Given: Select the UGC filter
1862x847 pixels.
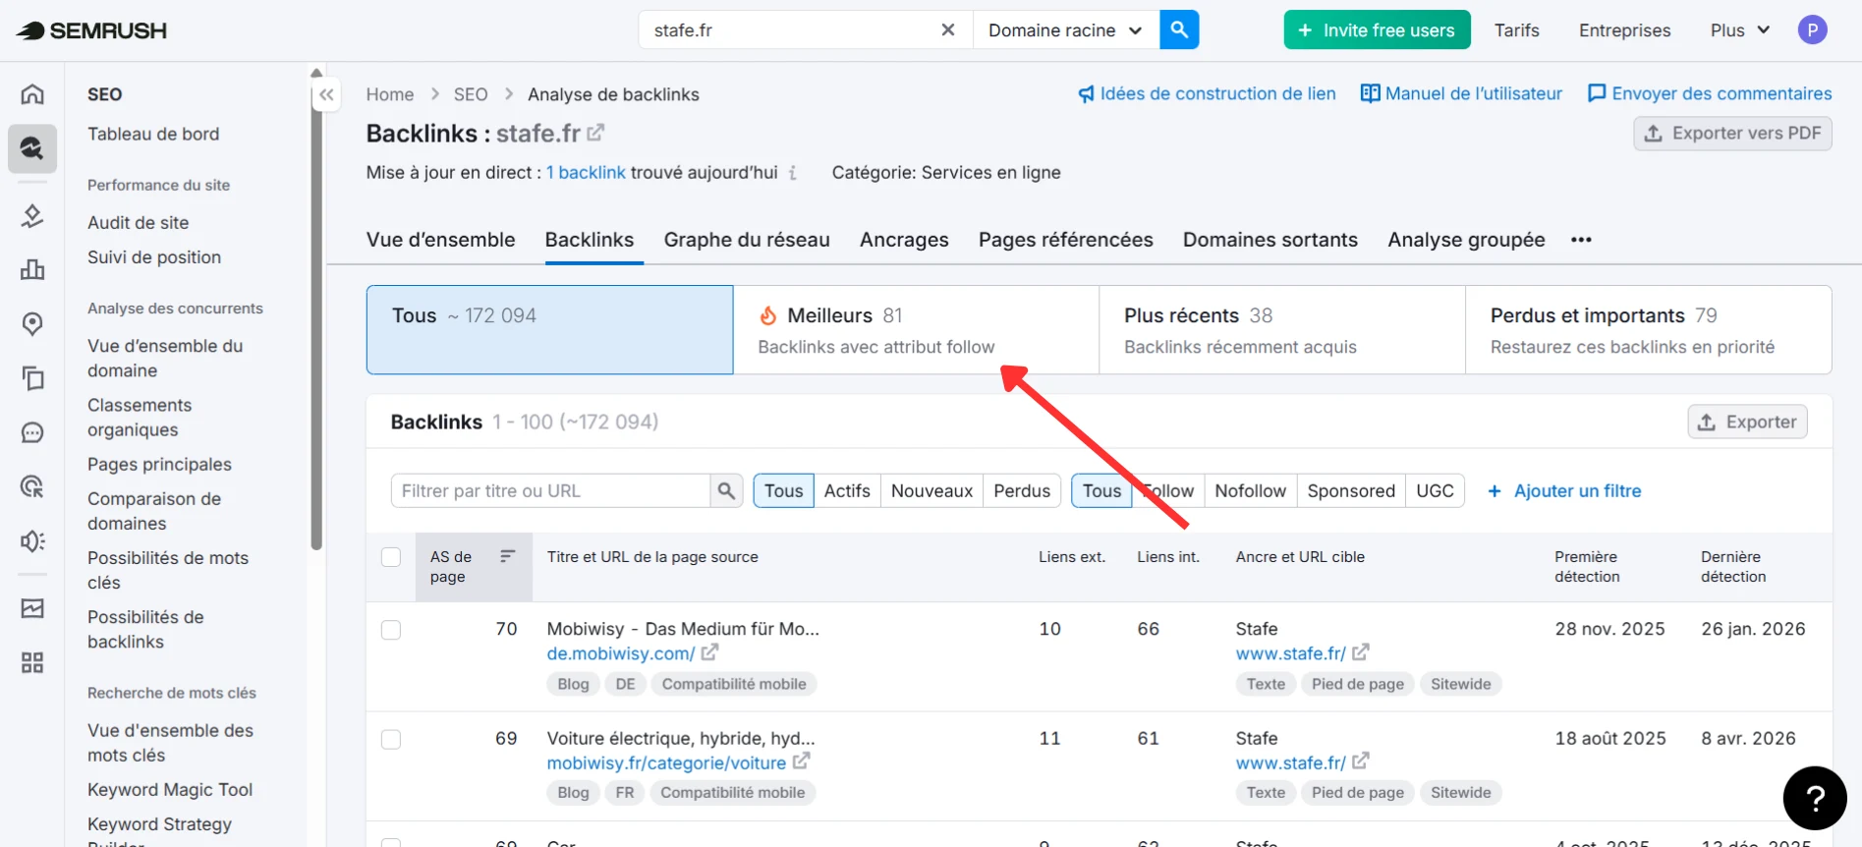Looking at the screenshot, I should tap(1435, 490).
